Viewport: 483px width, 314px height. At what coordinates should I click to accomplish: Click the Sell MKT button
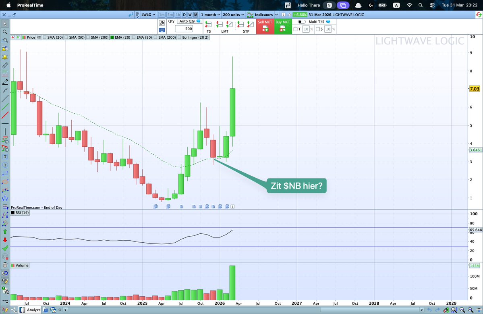click(x=265, y=27)
